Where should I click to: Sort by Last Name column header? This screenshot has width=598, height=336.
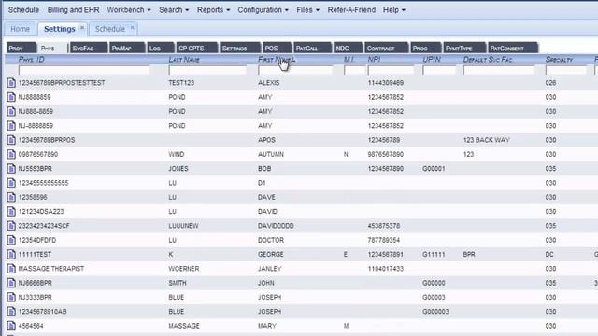(184, 60)
